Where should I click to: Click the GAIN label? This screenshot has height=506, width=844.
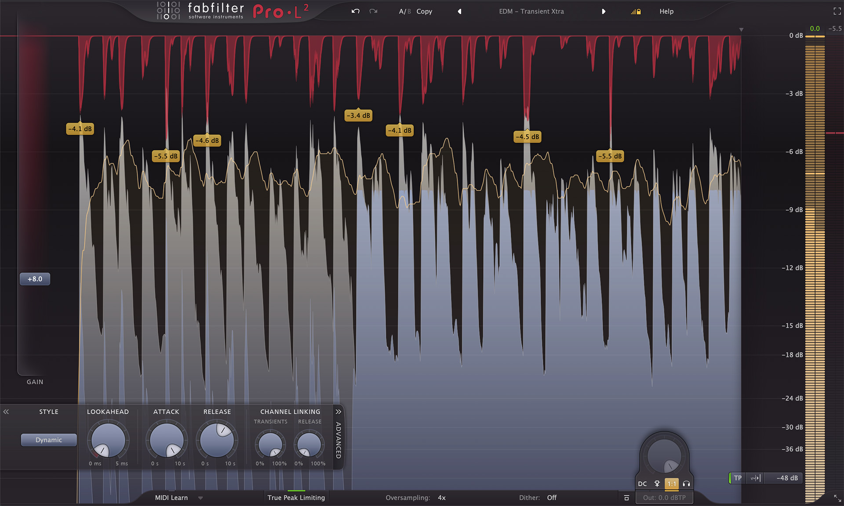[35, 382]
